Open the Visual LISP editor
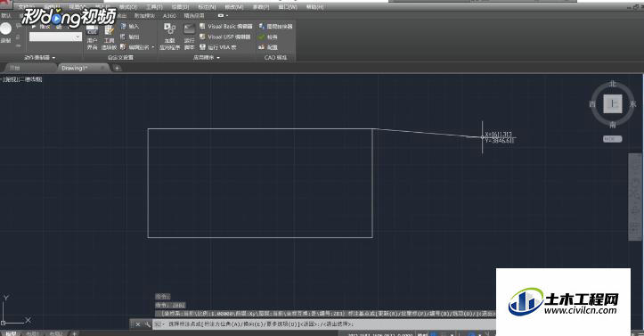The width and height of the screenshot is (644, 336). pyautogui.click(x=225, y=37)
